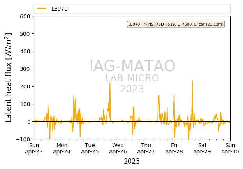Viewport: 243px width, 169px height.
Task: Click the −100 y-axis tick label
Action: pos(23,139)
